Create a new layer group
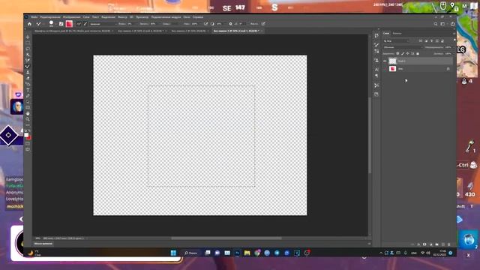 pyautogui.click(x=436, y=244)
